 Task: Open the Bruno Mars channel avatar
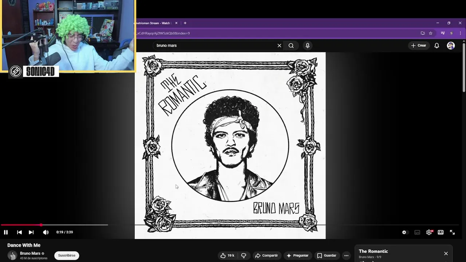(x=12, y=255)
